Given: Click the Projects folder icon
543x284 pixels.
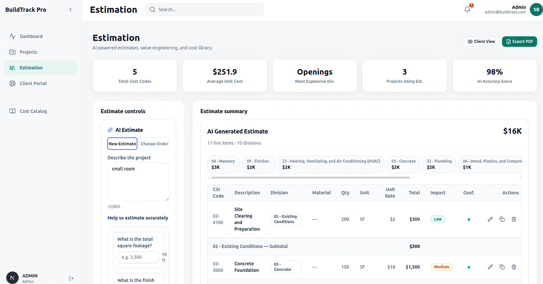Looking at the screenshot, I should pyautogui.click(x=12, y=52).
